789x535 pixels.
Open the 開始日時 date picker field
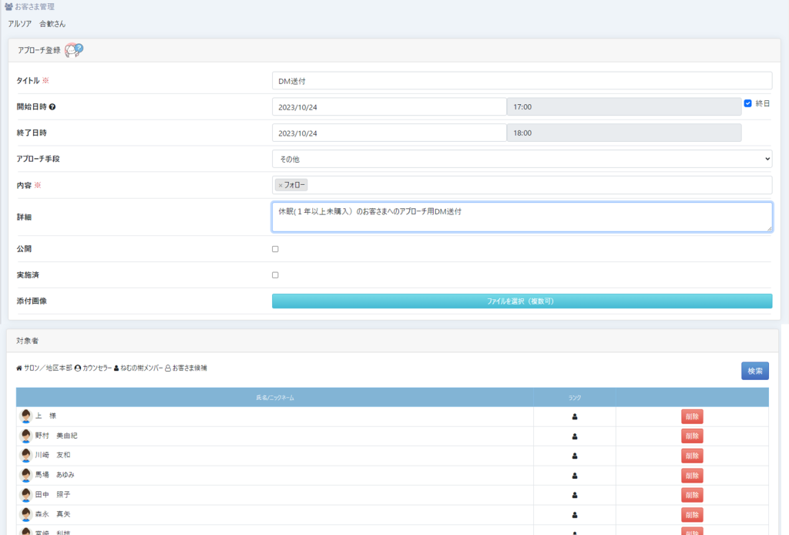pos(389,107)
